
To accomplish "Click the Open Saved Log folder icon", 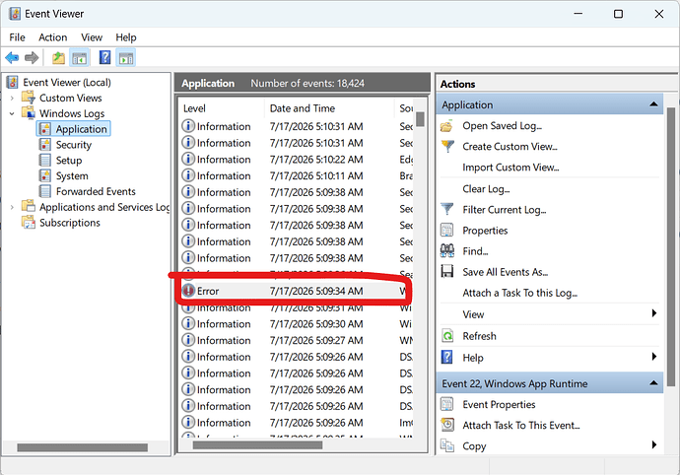I will [447, 126].
